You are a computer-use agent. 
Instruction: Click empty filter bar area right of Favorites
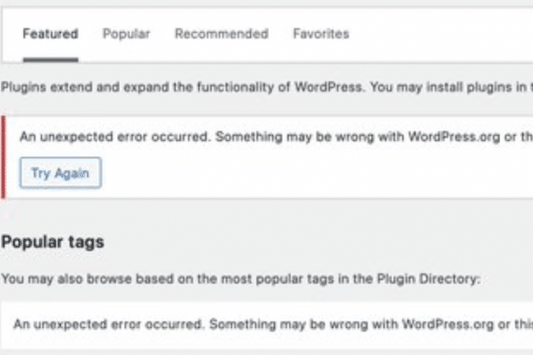click(x=442, y=34)
